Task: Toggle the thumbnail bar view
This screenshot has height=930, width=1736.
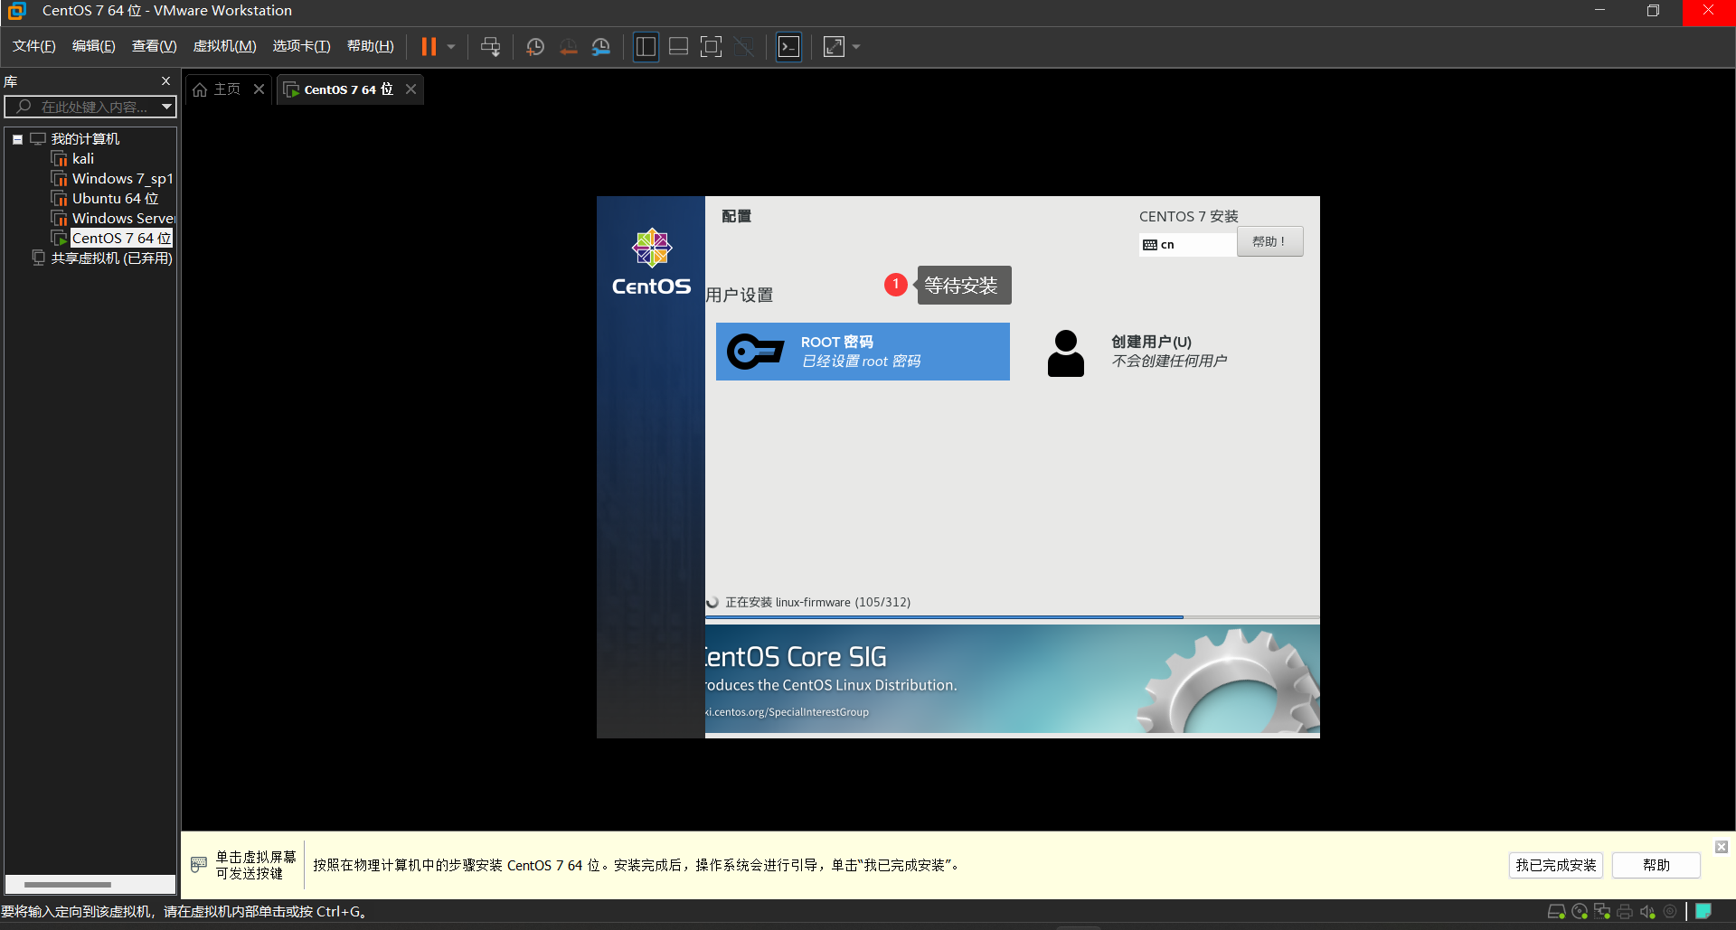Action: pyautogui.click(x=679, y=46)
